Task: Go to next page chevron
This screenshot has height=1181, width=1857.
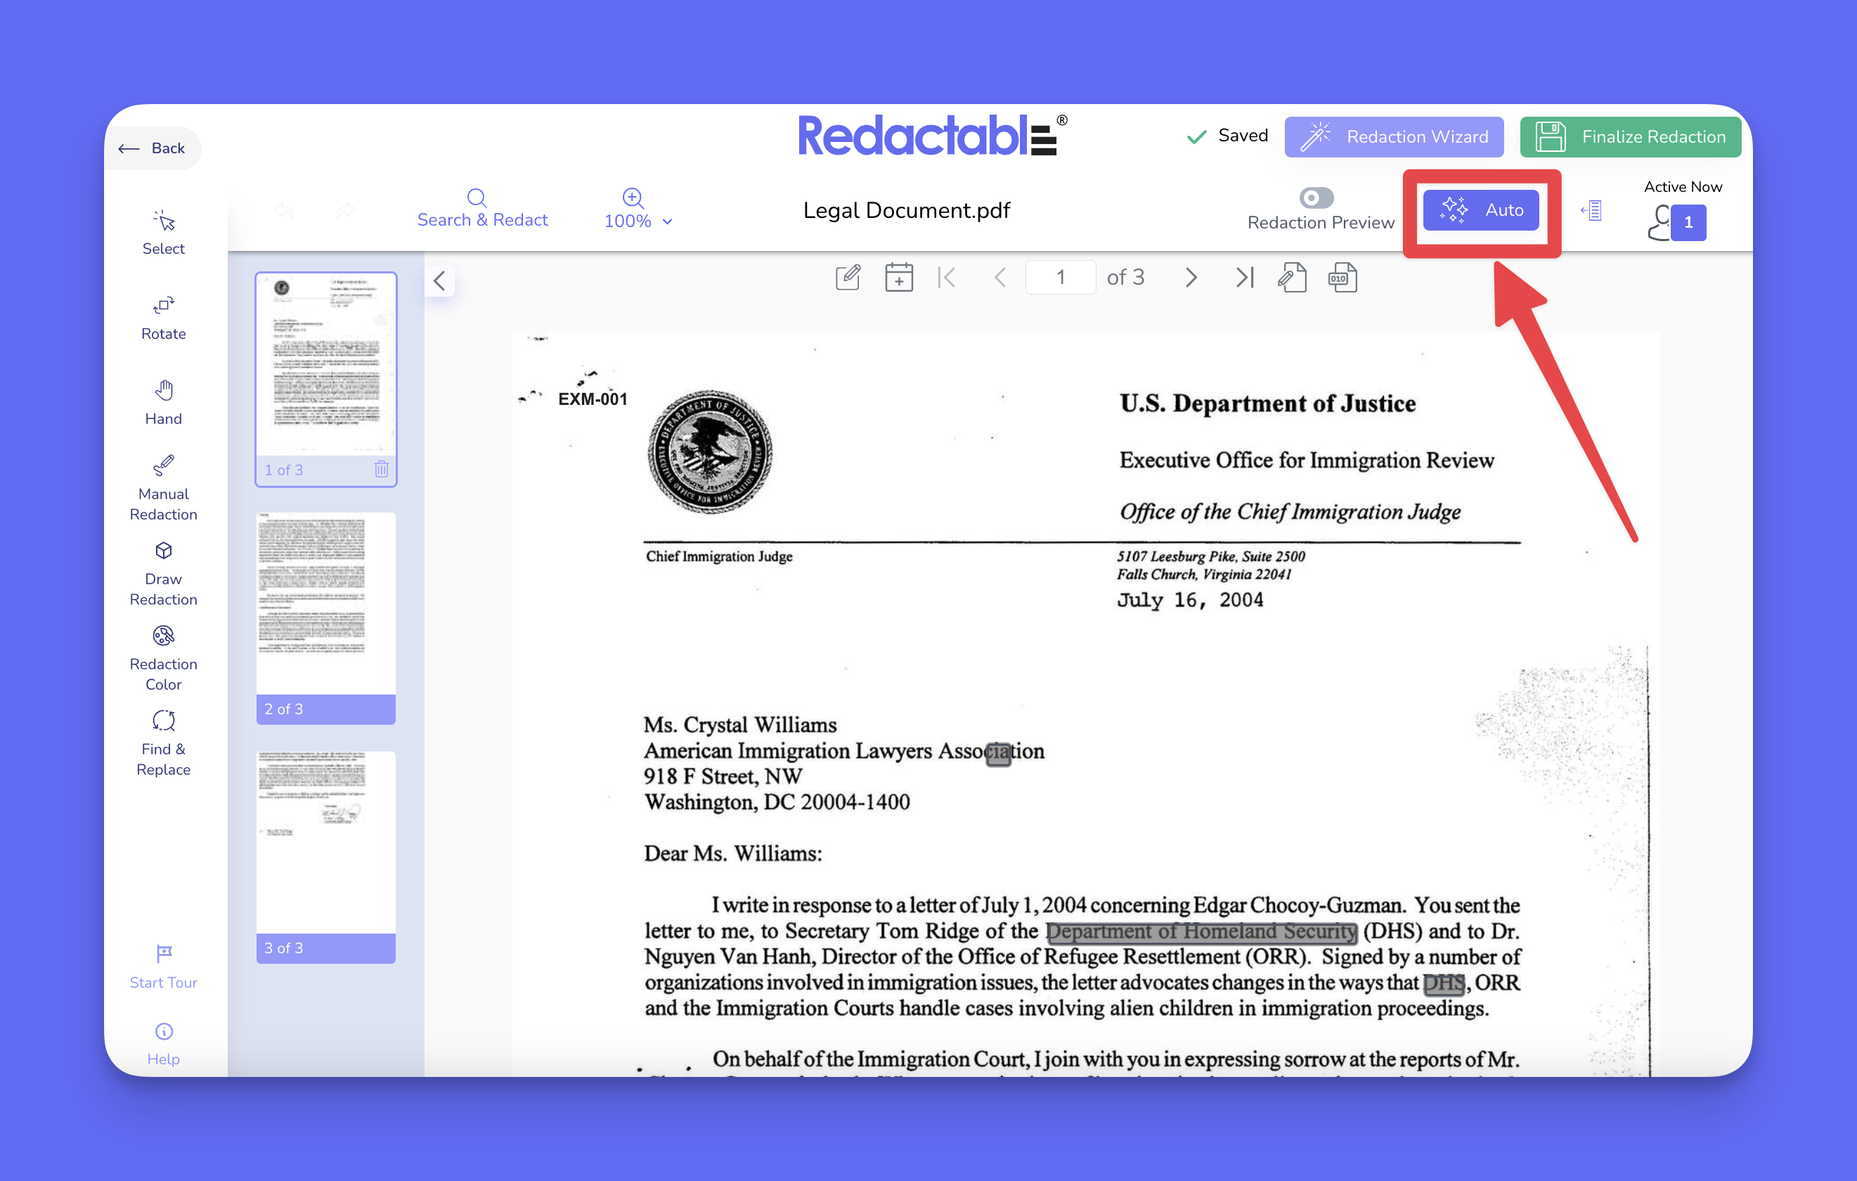Action: click(x=1191, y=278)
